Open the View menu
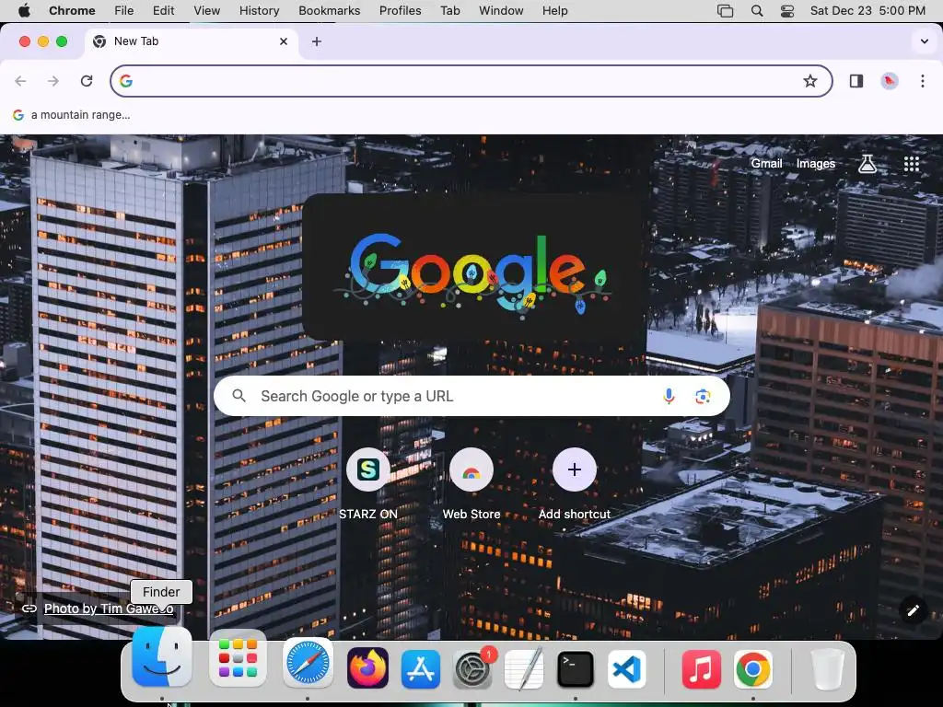 207,11
